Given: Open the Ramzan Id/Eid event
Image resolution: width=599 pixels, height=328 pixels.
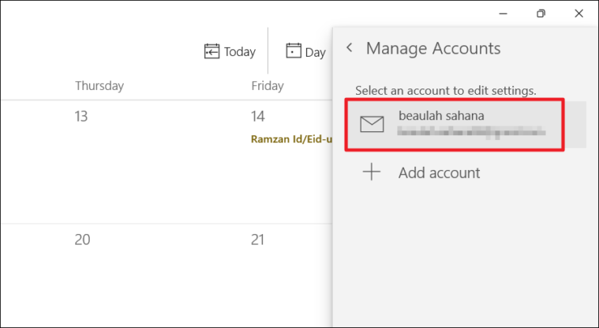Looking at the screenshot, I should click(291, 139).
